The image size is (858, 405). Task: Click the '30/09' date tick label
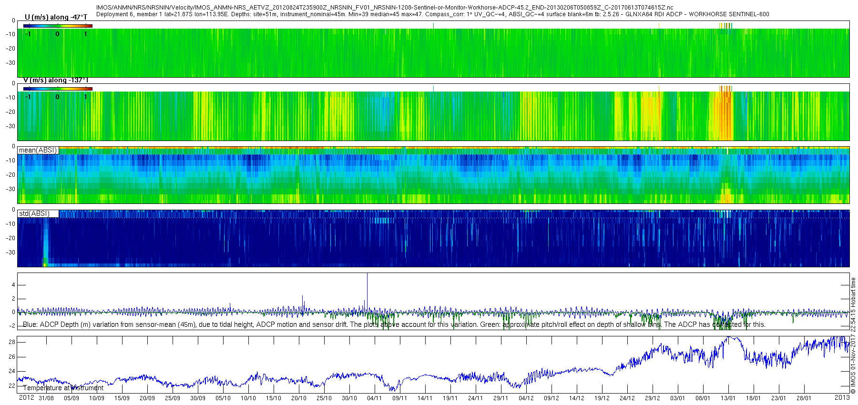click(x=198, y=398)
